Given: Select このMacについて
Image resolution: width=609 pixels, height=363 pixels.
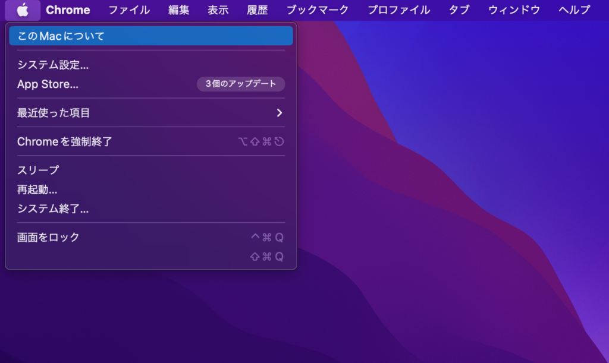Looking at the screenshot, I should [x=151, y=36].
